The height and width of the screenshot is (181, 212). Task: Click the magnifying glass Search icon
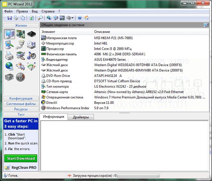coord(40,18)
